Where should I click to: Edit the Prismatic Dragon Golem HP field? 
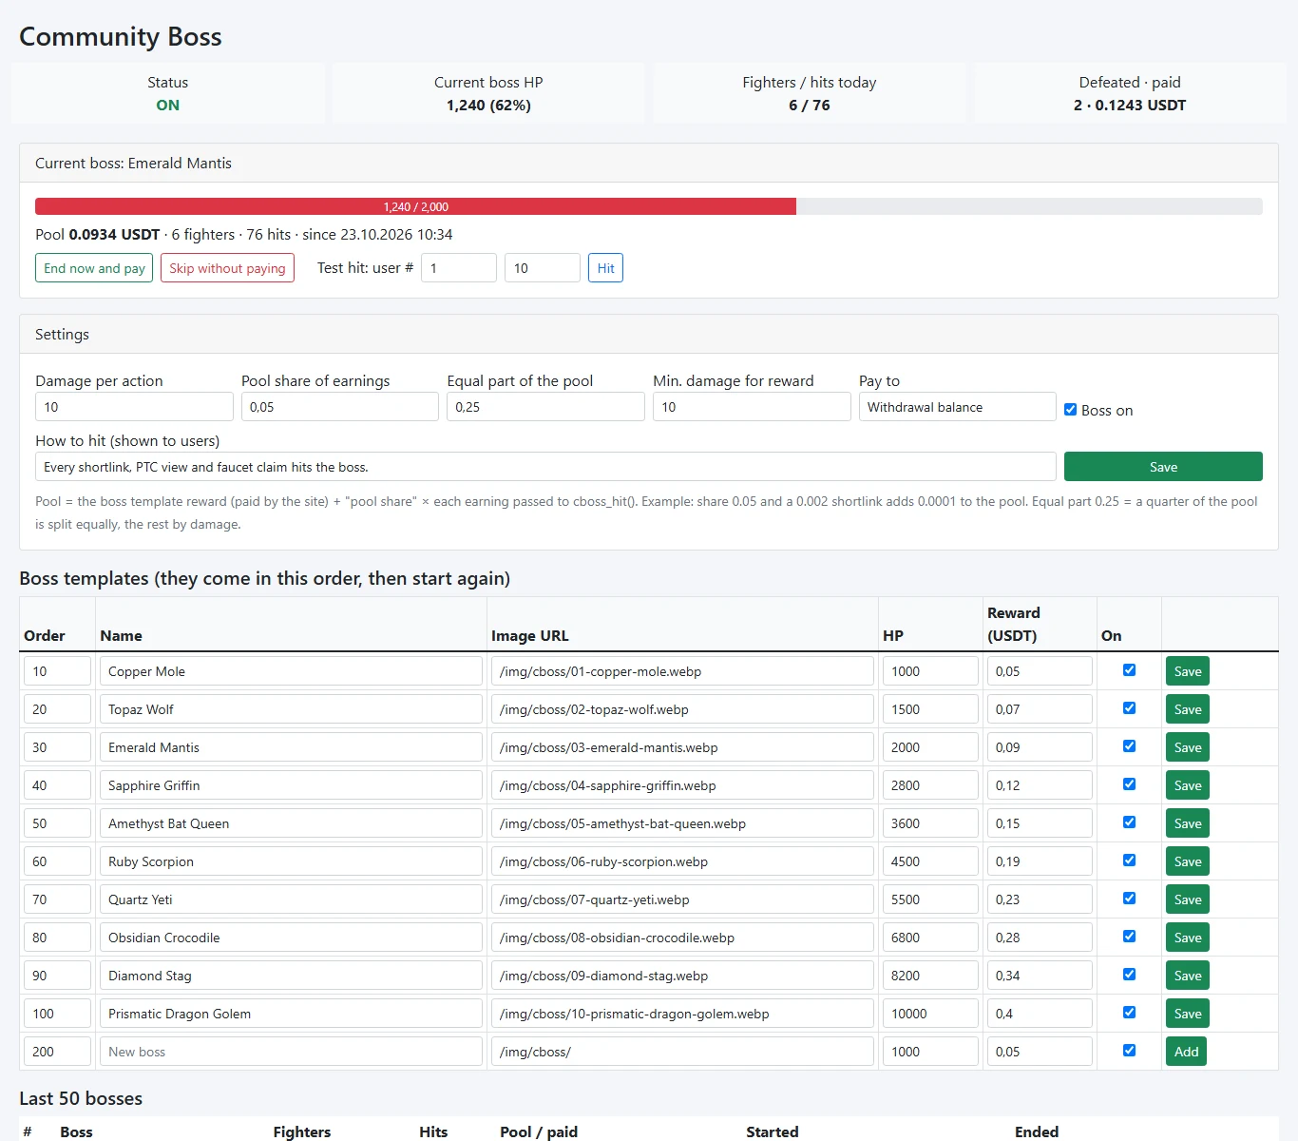tap(930, 1014)
